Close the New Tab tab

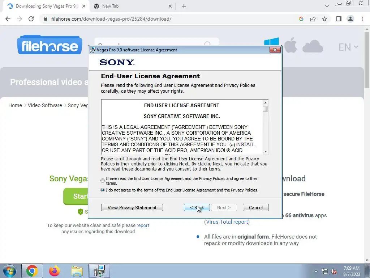pos(170,7)
